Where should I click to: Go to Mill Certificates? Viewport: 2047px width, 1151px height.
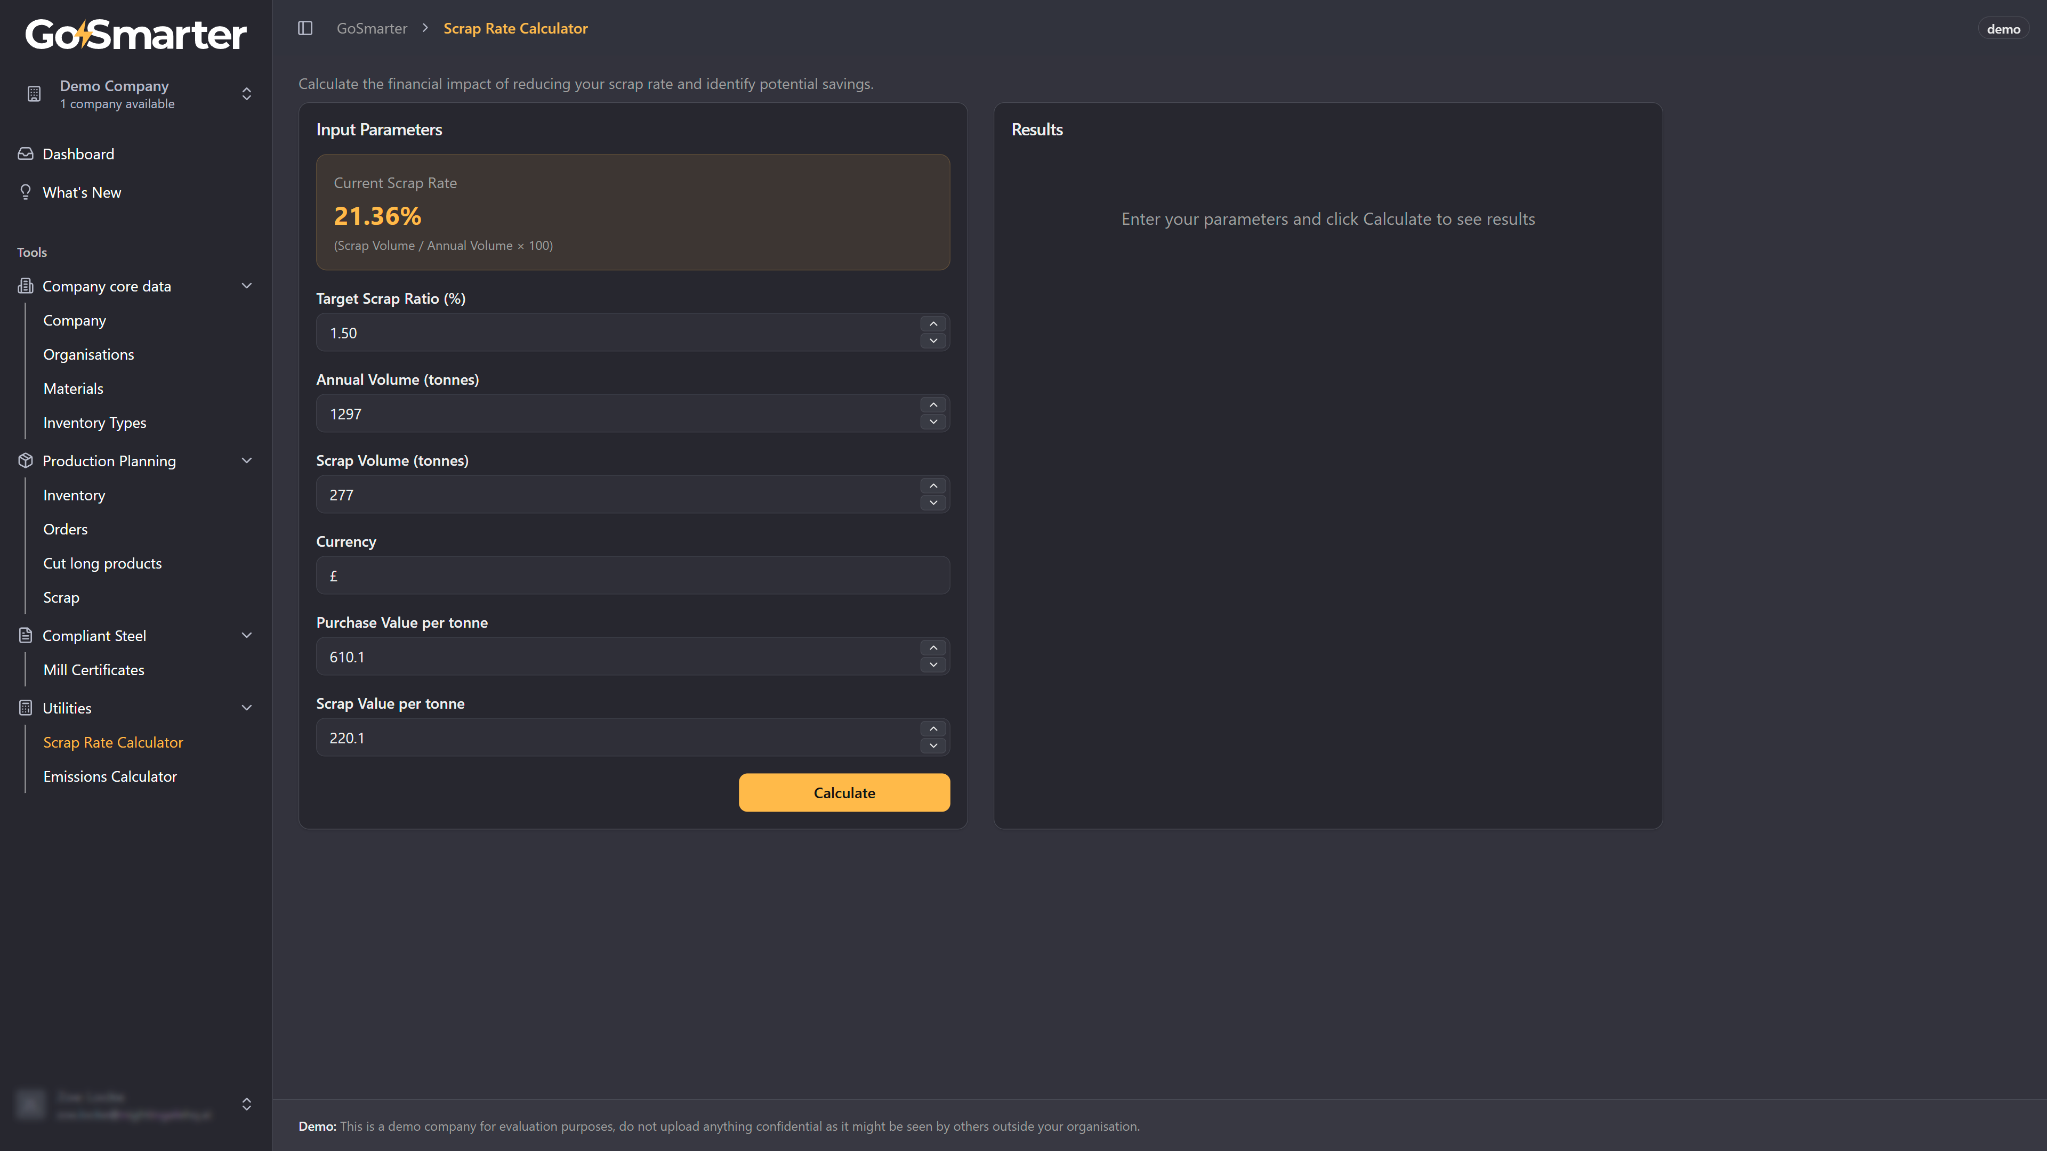(94, 670)
